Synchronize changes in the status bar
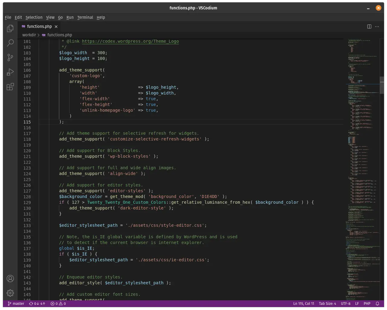Screen dimensions: 387x310 37,304
